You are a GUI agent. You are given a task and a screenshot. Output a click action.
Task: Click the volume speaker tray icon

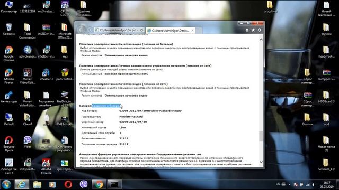(314, 185)
